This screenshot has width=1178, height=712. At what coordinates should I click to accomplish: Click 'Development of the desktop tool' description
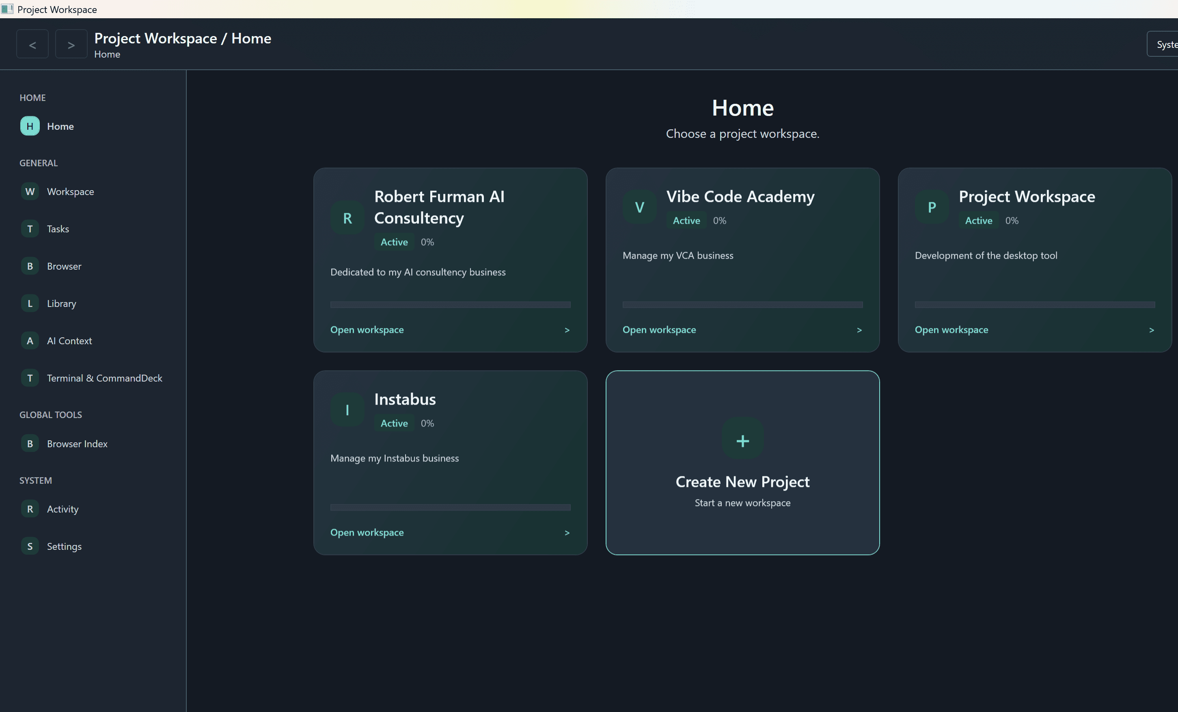point(986,255)
